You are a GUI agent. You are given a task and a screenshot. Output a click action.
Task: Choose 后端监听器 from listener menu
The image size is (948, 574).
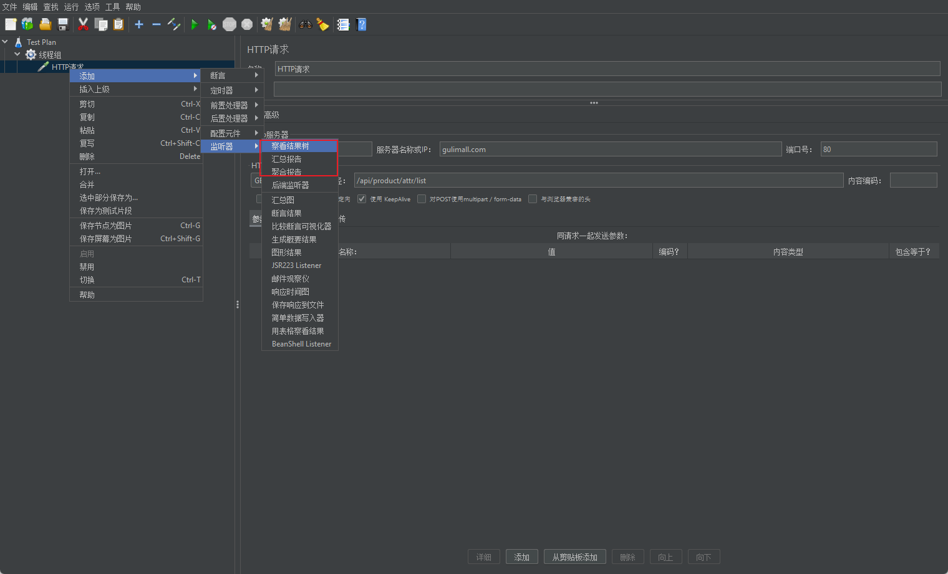tap(299, 185)
